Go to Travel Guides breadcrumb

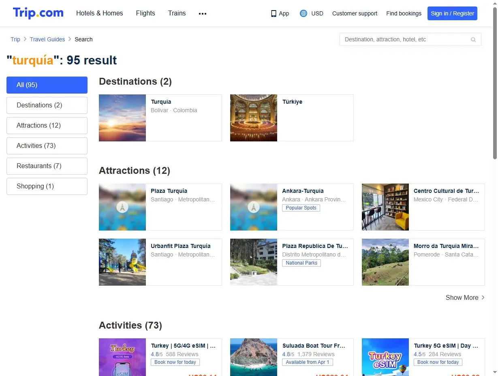(47, 39)
